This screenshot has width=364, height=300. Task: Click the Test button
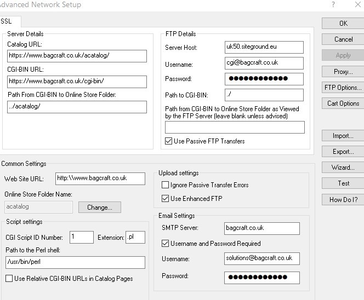pyautogui.click(x=343, y=183)
